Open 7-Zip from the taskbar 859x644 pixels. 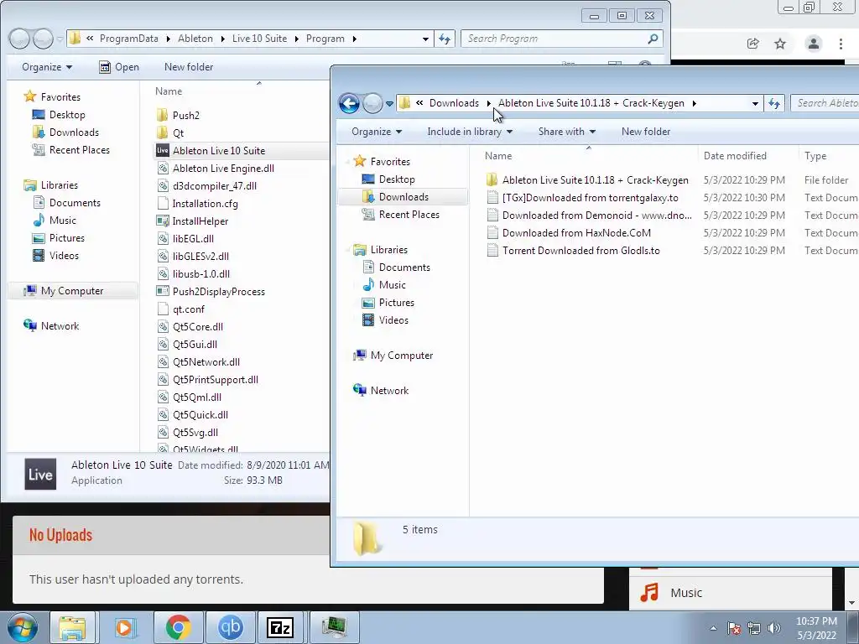(280, 627)
